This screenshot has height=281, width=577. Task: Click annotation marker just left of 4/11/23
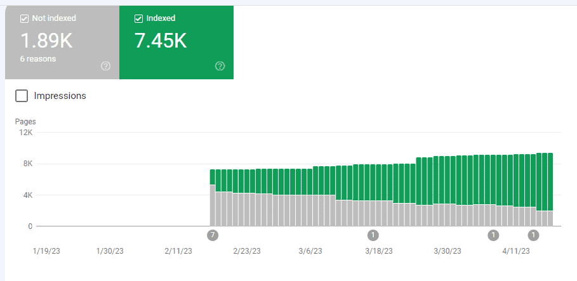493,235
